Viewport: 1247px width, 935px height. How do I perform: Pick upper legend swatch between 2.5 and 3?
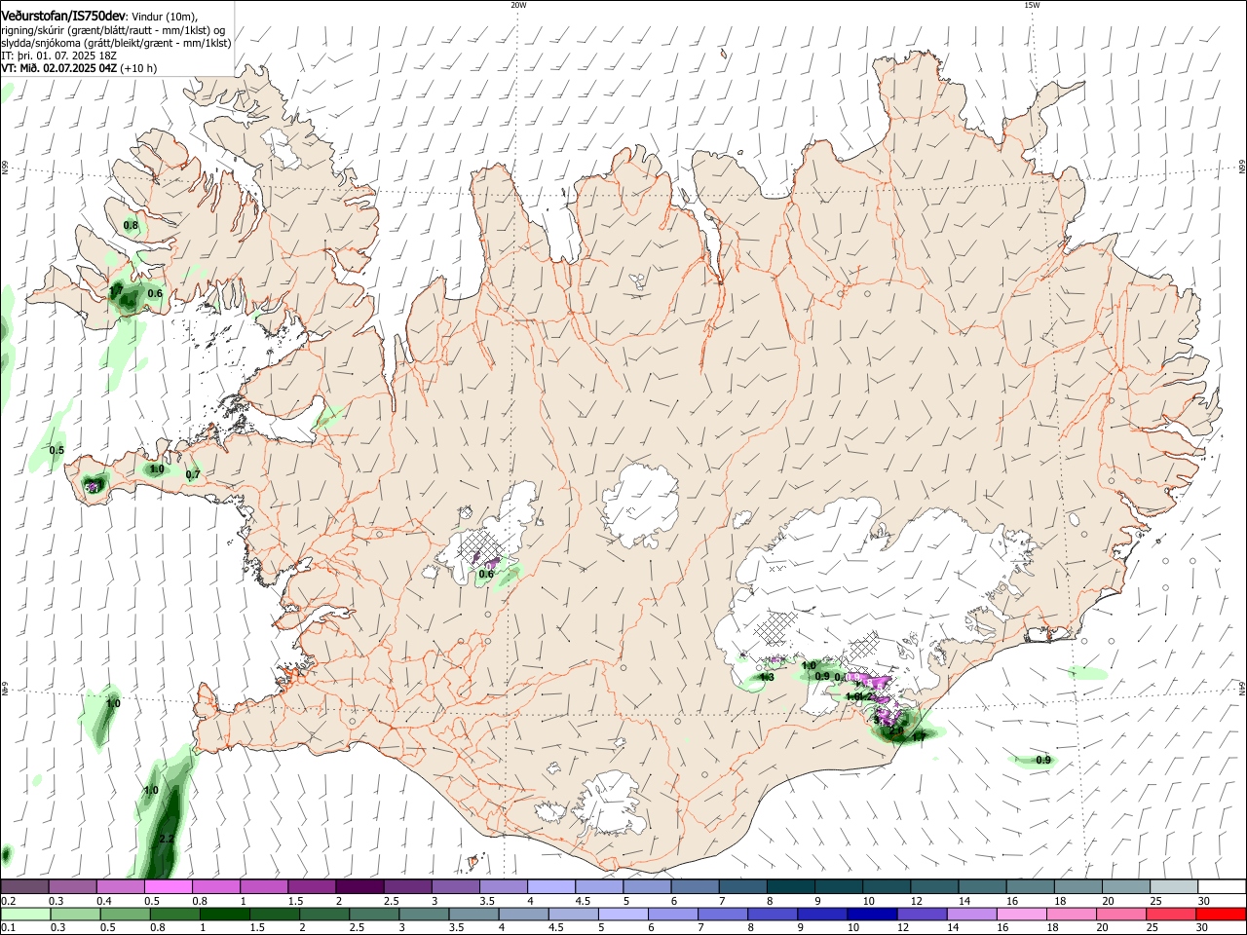tap(407, 886)
